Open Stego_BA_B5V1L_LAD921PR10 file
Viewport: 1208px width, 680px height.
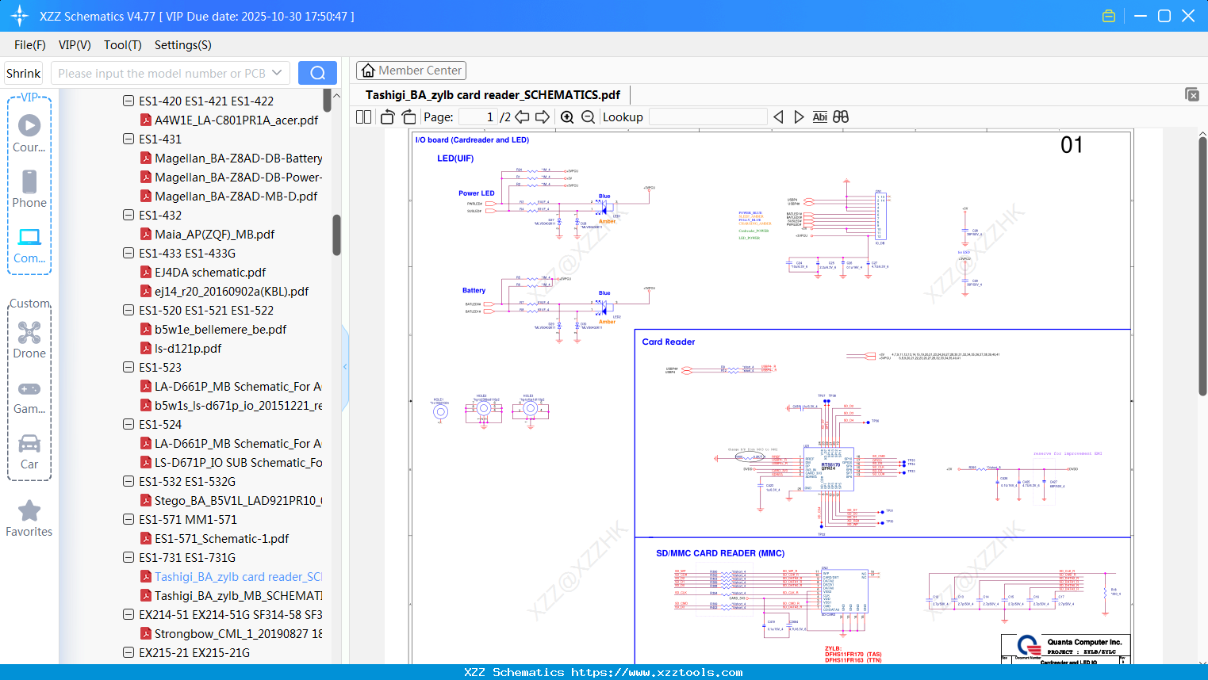pyautogui.click(x=238, y=500)
